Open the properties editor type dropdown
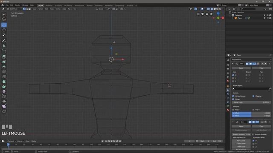Viewport: 273px width, 153px height. tap(229, 55)
